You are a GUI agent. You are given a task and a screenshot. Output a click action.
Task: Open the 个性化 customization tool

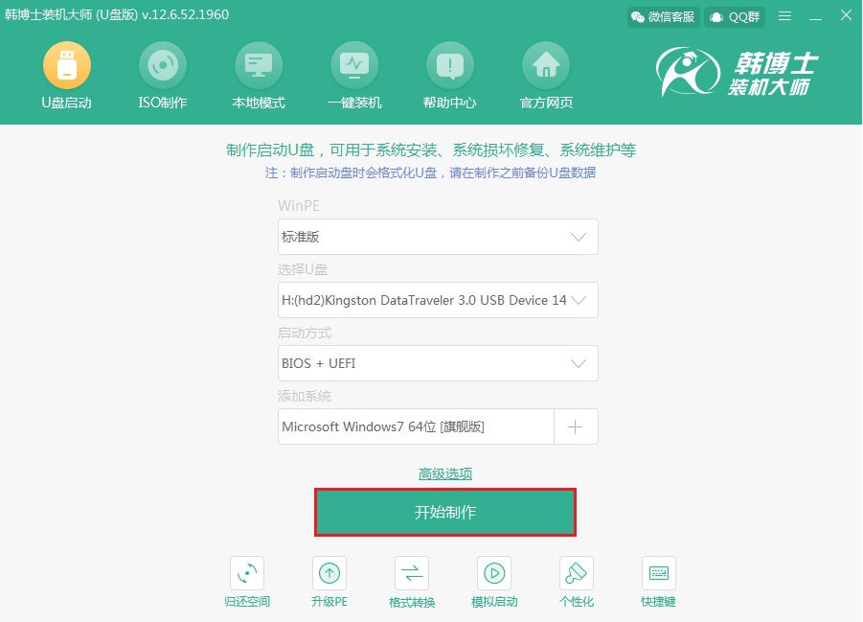point(576,581)
